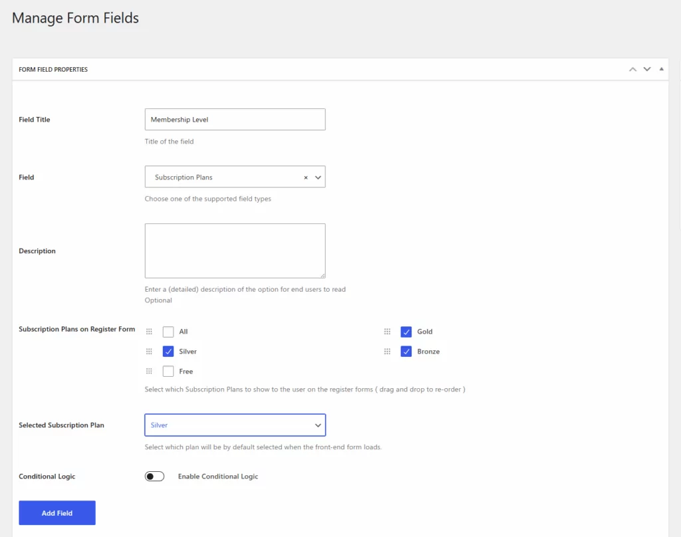Image resolution: width=681 pixels, height=537 pixels.
Task: Click the Description resize grip corner
Action: pos(323,275)
